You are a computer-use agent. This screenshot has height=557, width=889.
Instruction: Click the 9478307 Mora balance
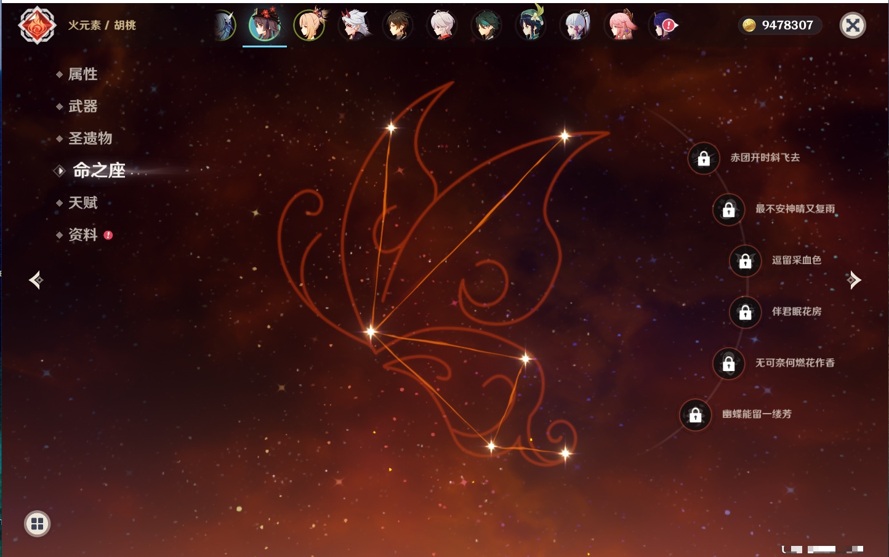click(x=787, y=25)
